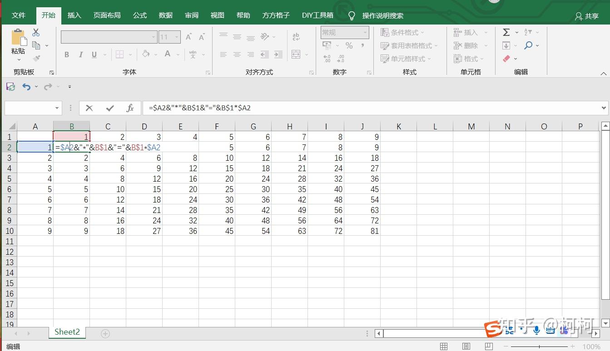
Task: Toggle bold formatting
Action: click(x=66, y=54)
